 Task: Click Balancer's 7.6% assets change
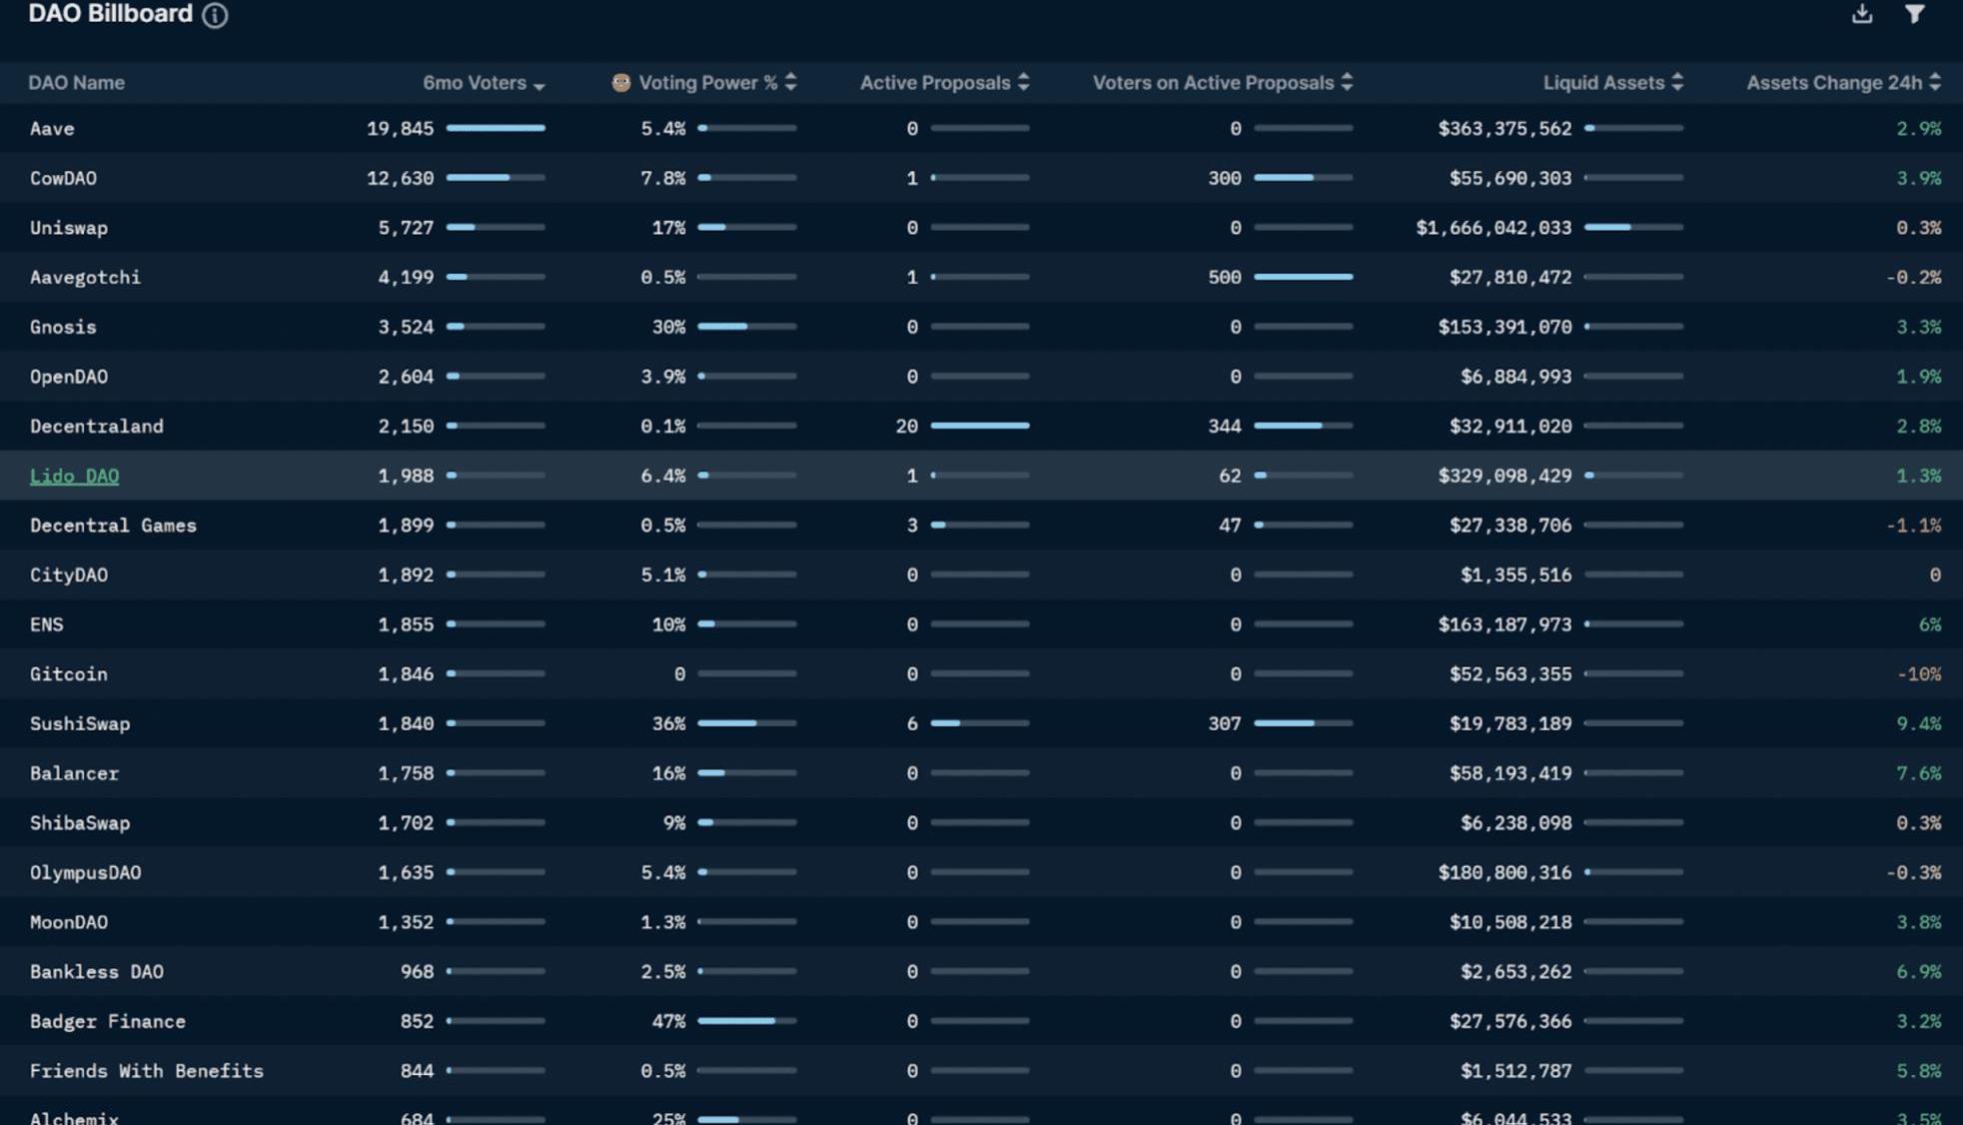coord(1918,773)
